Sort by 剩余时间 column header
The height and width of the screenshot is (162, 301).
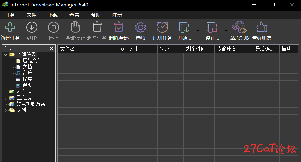[x=199, y=49]
